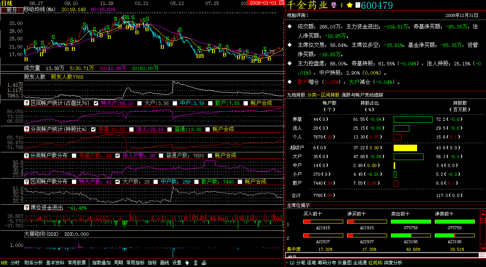Image resolution: width=486 pixels, height=267 pixels.
Task: Switch to the 财务分析 tab
Action: 33,263
